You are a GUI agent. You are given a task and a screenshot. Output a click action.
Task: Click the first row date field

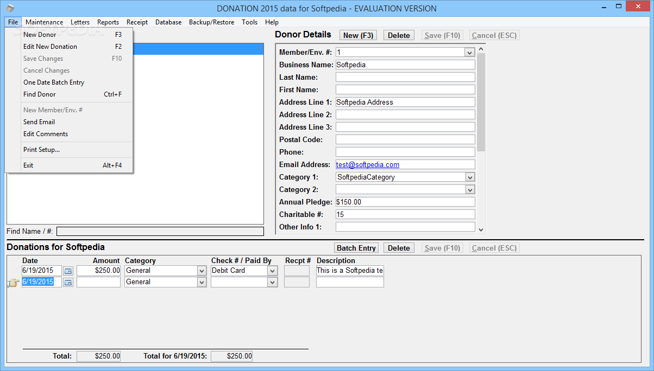[42, 270]
